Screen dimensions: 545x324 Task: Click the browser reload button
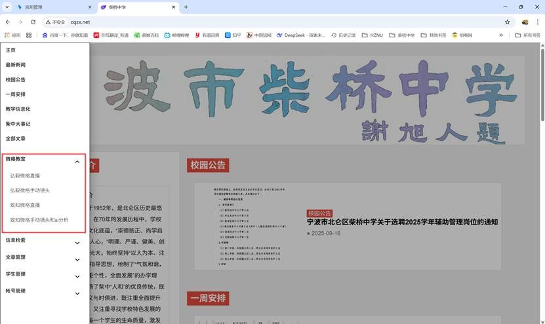(x=33, y=22)
